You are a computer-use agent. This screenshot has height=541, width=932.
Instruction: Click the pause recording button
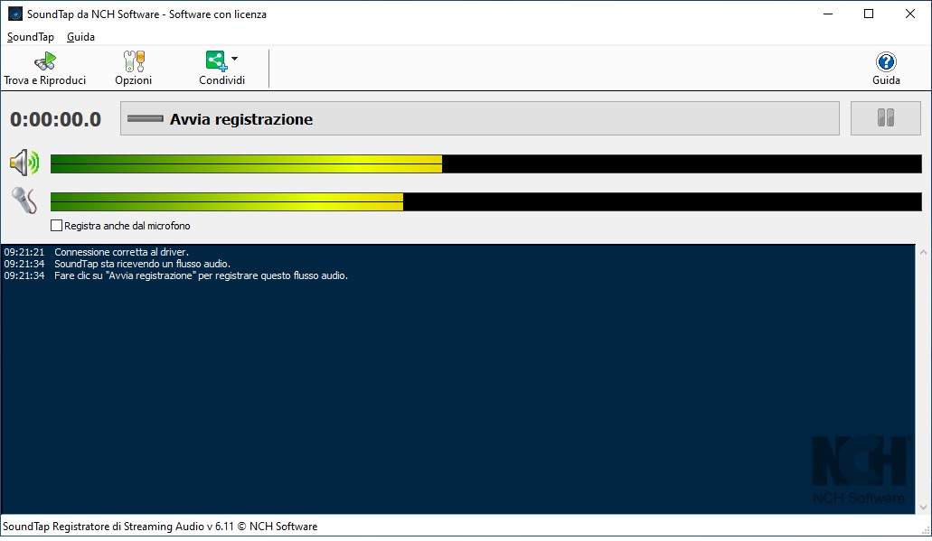pos(886,119)
